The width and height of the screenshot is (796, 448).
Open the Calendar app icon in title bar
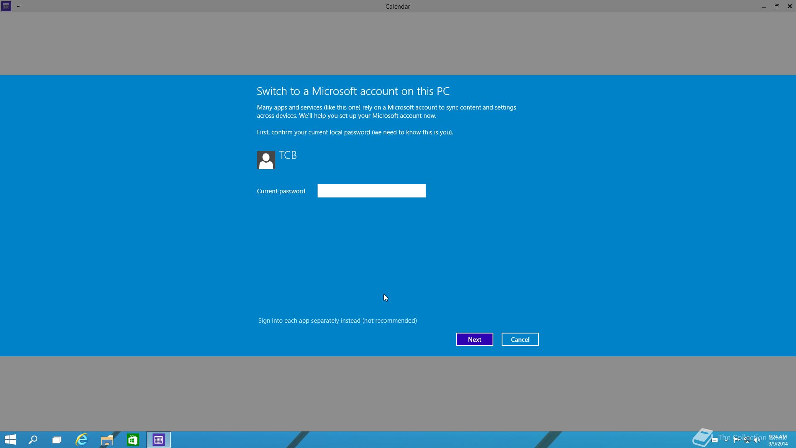[x=6, y=6]
